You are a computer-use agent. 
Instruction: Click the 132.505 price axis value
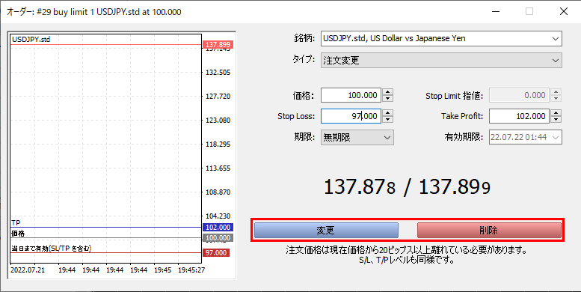pyautogui.click(x=218, y=73)
